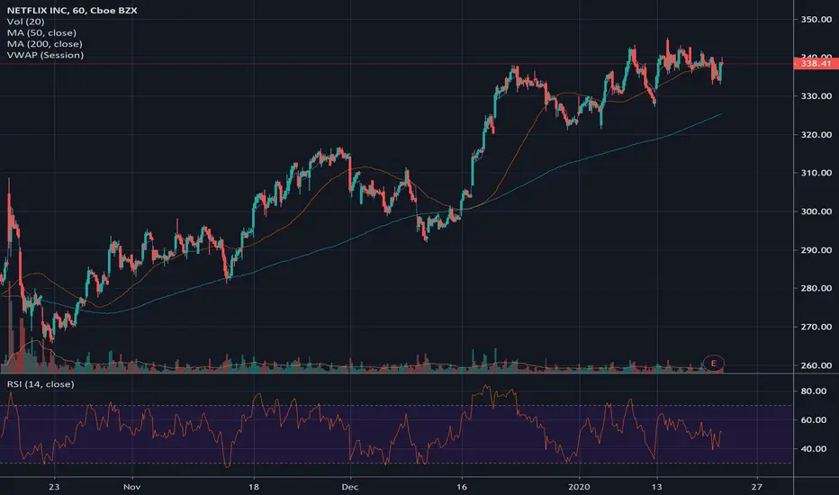Select the NETFLIX INC chart title

72,10
